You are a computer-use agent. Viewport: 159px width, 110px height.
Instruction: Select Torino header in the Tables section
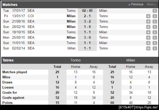click(75, 60)
